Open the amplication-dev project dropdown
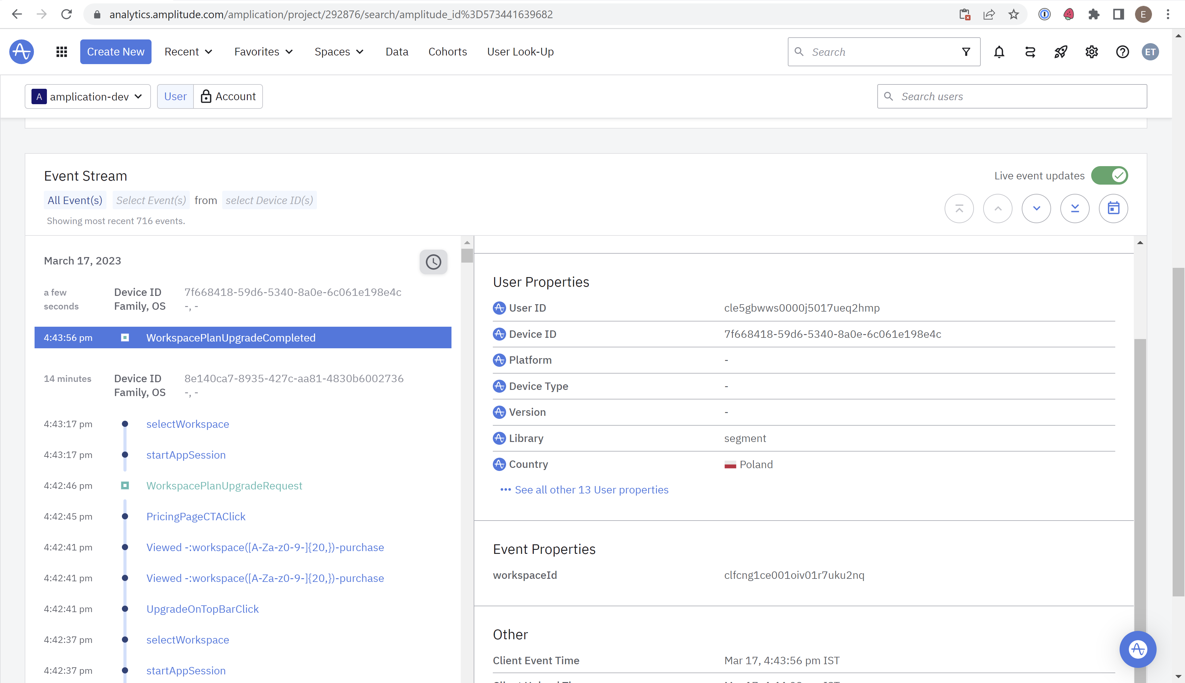This screenshot has height=683, width=1185. [x=87, y=96]
